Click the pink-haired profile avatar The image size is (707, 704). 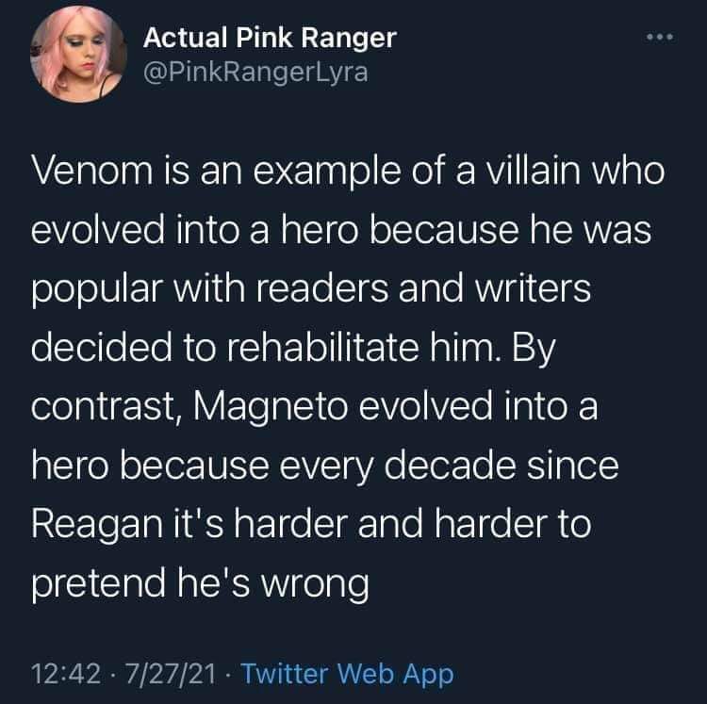pyautogui.click(x=75, y=58)
